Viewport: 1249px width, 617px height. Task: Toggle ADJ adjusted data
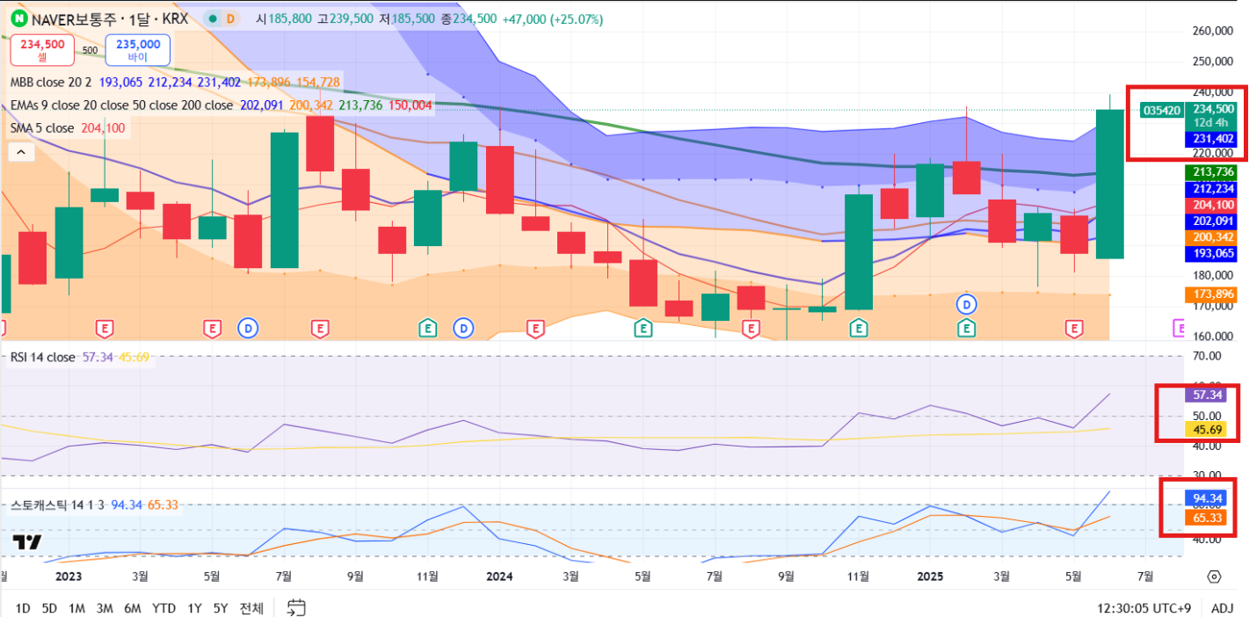point(1222,607)
